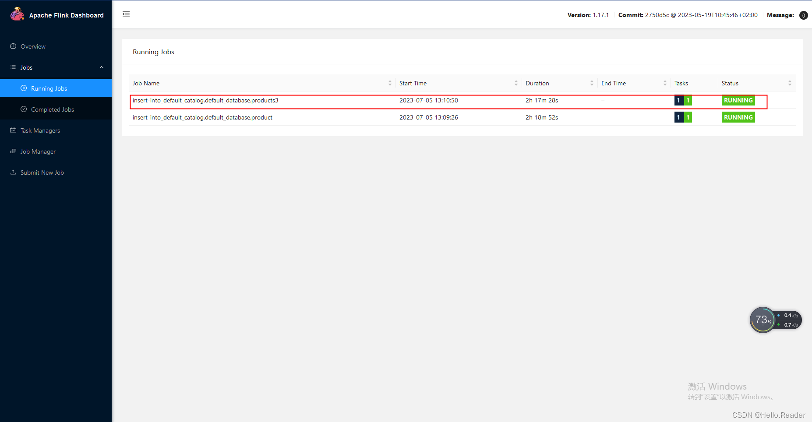Open Submit New Job via upload icon
The width and height of the screenshot is (812, 422).
(13, 172)
